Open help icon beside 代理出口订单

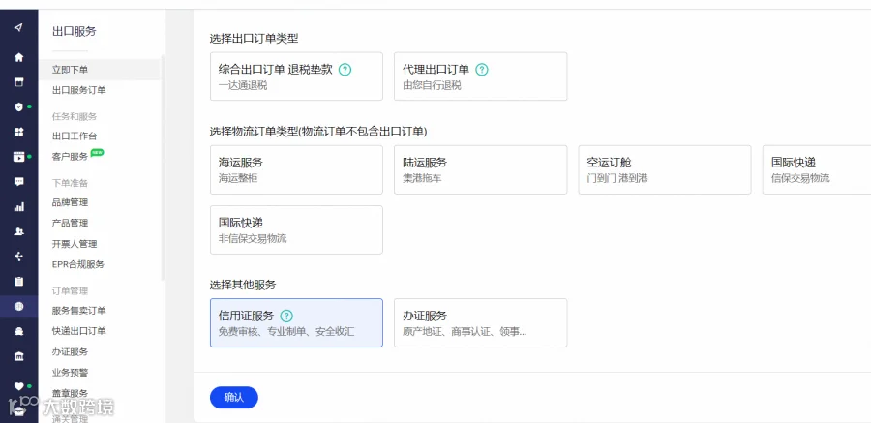coord(482,70)
